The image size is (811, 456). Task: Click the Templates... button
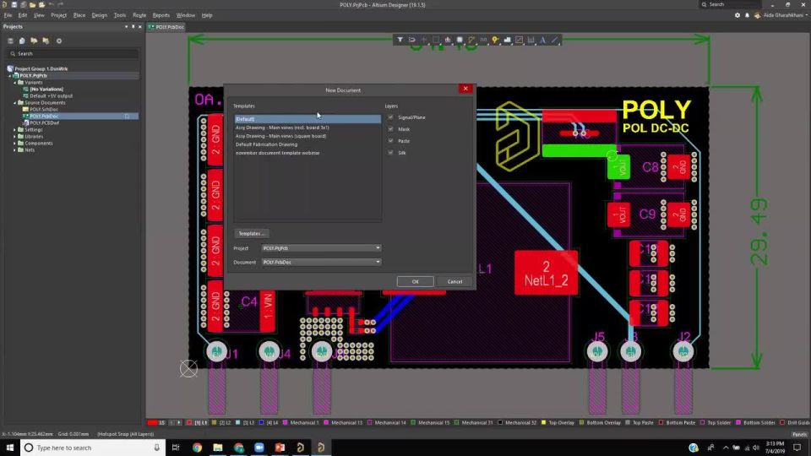(252, 234)
